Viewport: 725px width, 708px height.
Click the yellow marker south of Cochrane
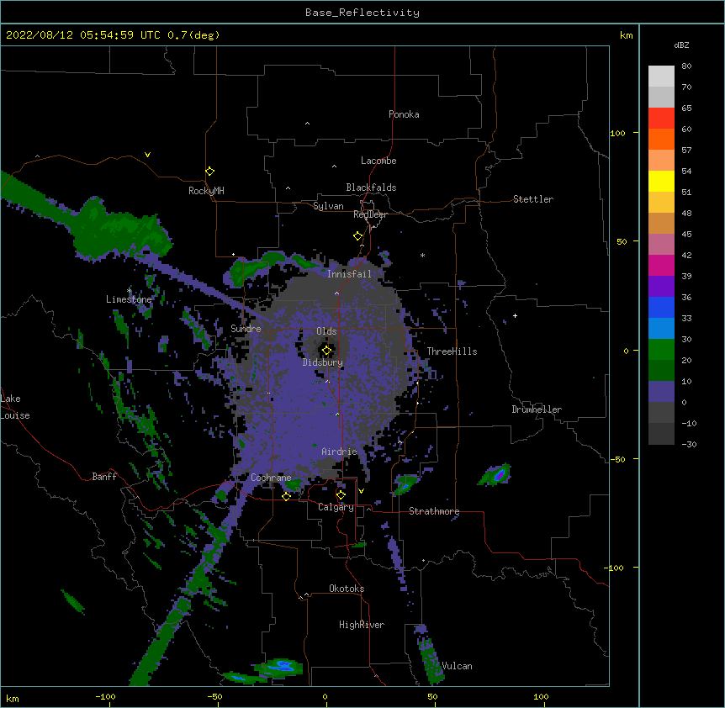286,496
